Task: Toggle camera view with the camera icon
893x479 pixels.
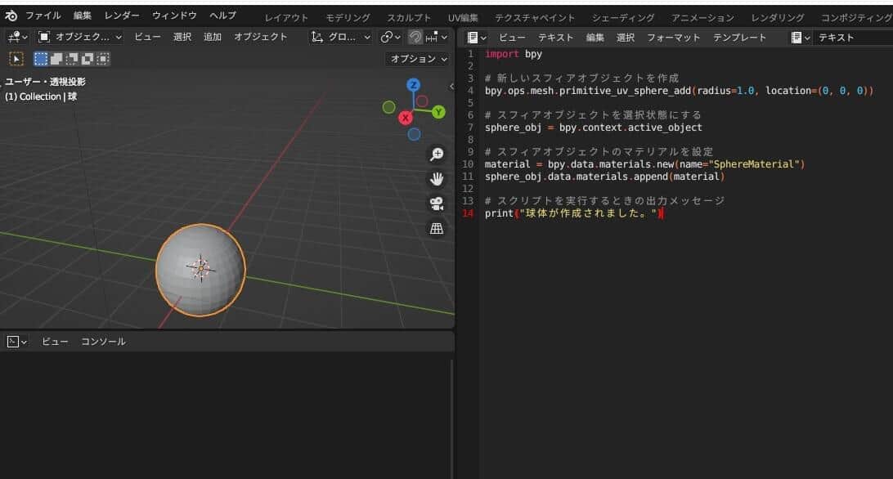Action: click(437, 204)
